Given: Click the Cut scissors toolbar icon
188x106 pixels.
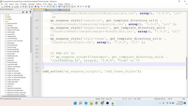Looking at the screenshot, I should (x=21, y=6).
